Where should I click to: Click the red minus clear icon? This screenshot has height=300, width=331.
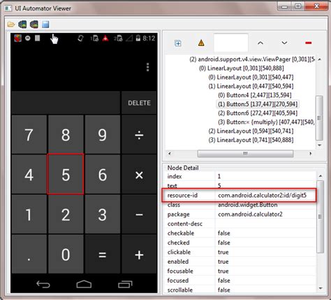click(309, 42)
